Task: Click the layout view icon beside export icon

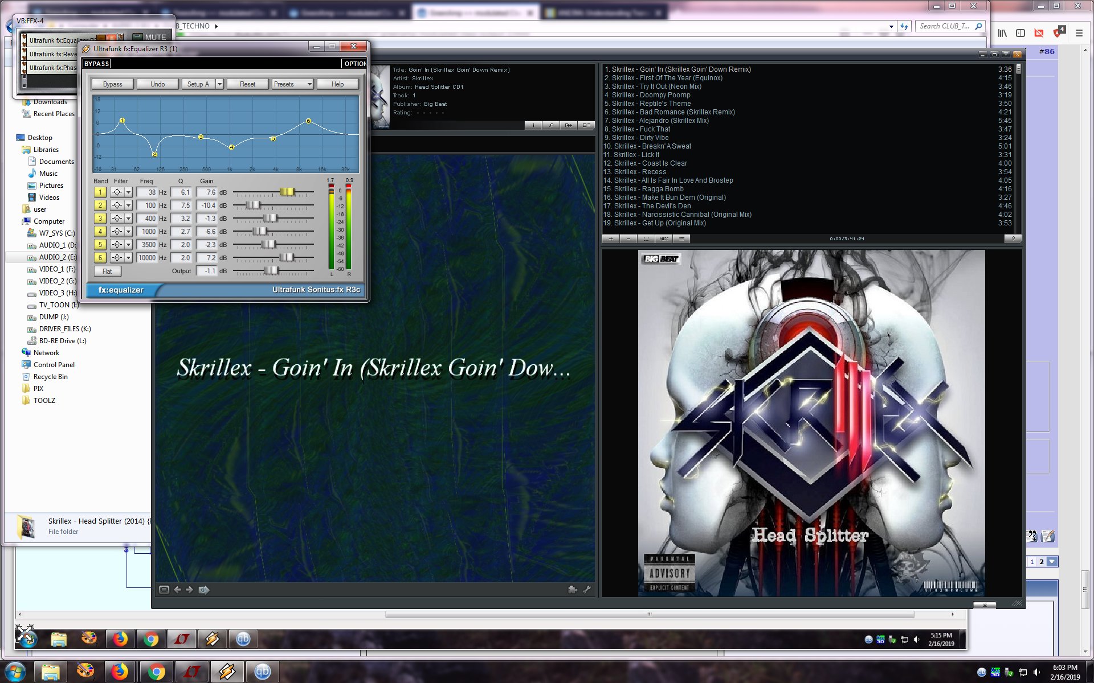Action: pos(586,125)
